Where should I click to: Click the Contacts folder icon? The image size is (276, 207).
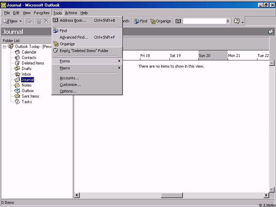(x=18, y=58)
